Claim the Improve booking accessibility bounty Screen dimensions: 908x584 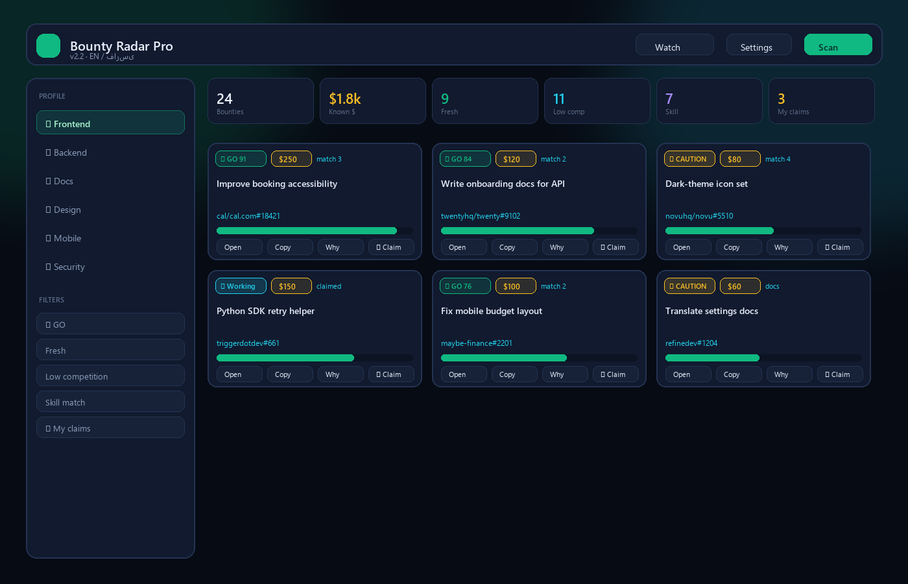391,247
